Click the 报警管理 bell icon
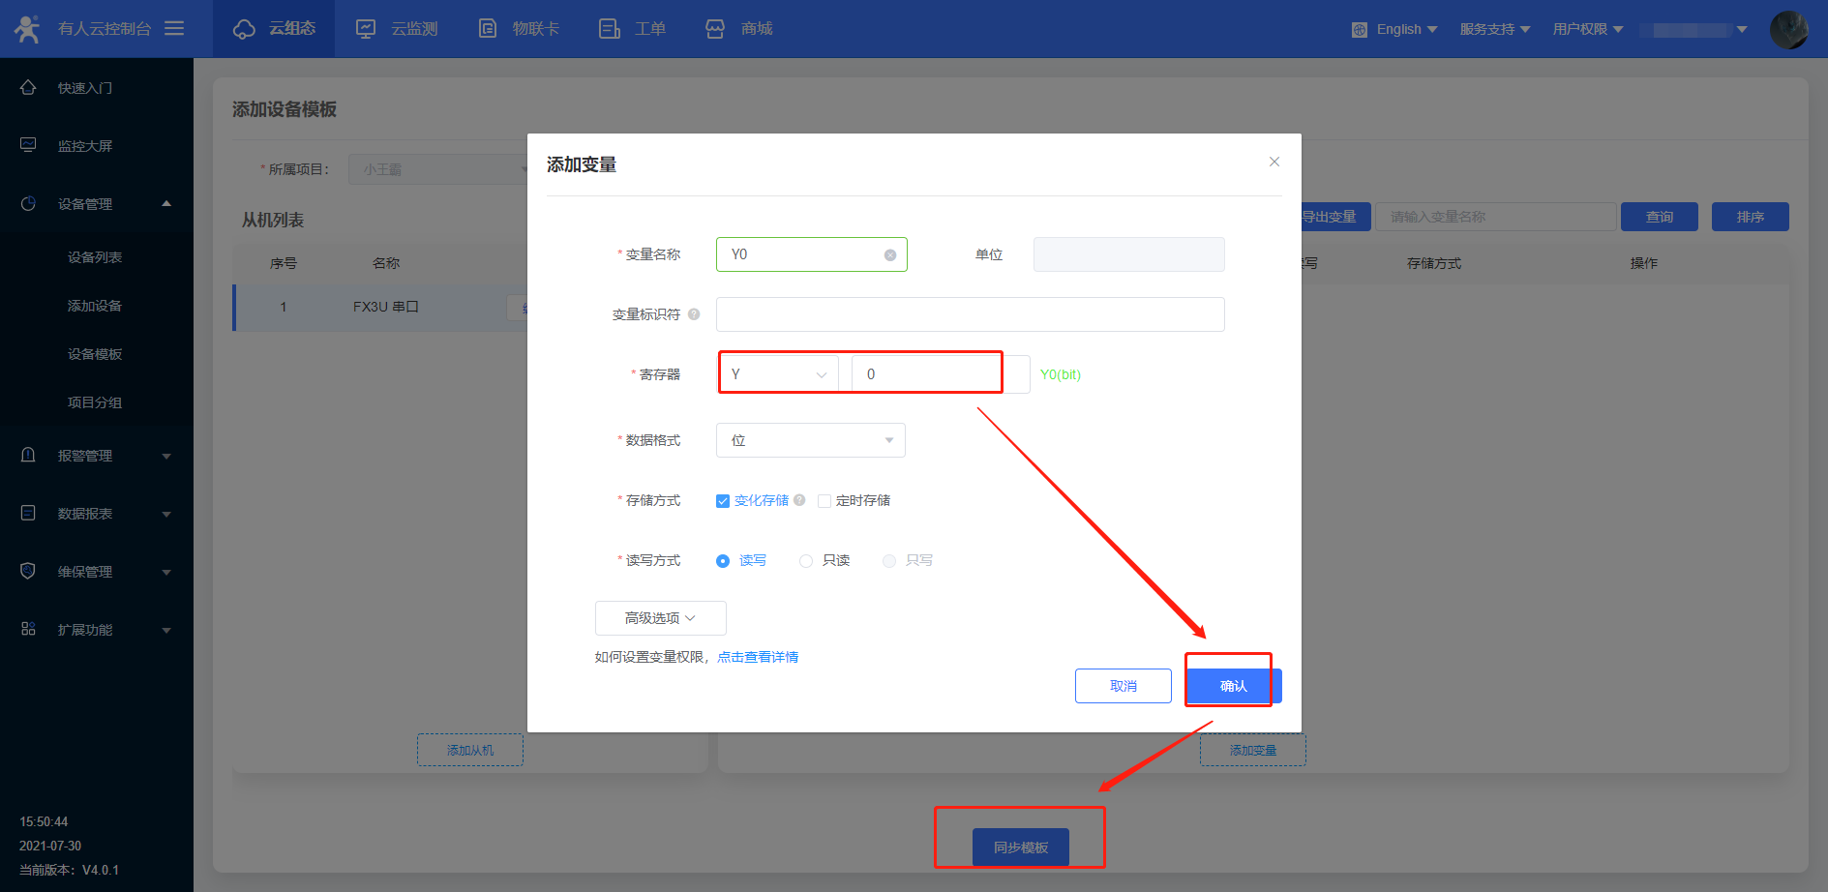 28,456
